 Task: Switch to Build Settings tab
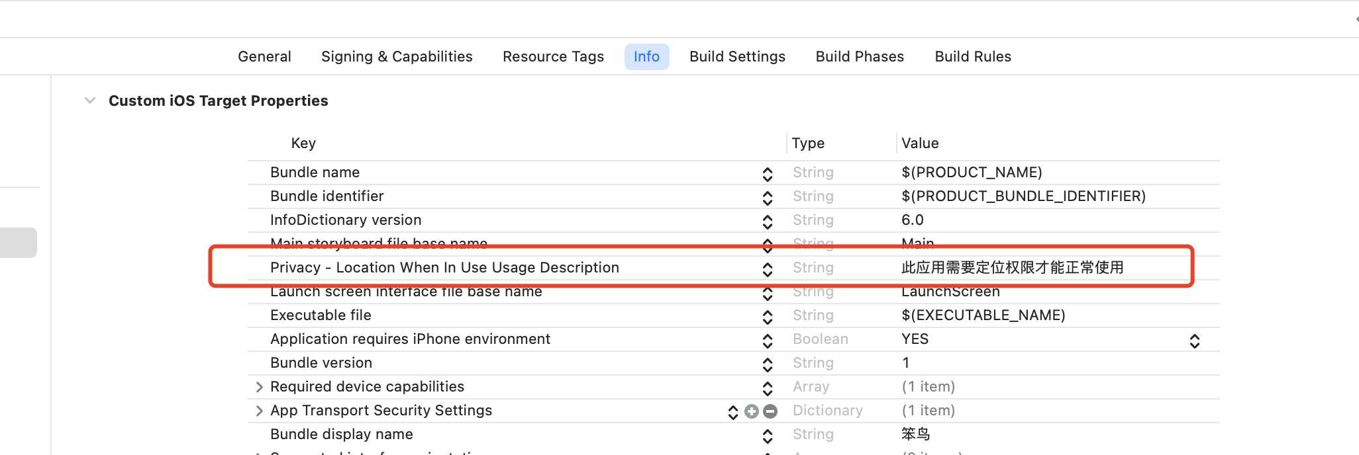[737, 57]
